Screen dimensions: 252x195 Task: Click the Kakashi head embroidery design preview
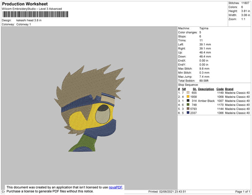coord(89,108)
